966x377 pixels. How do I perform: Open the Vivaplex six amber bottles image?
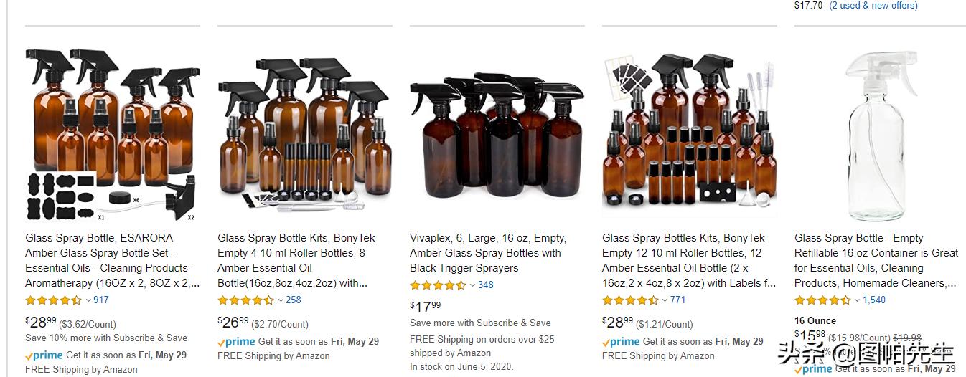pyautogui.click(x=497, y=135)
